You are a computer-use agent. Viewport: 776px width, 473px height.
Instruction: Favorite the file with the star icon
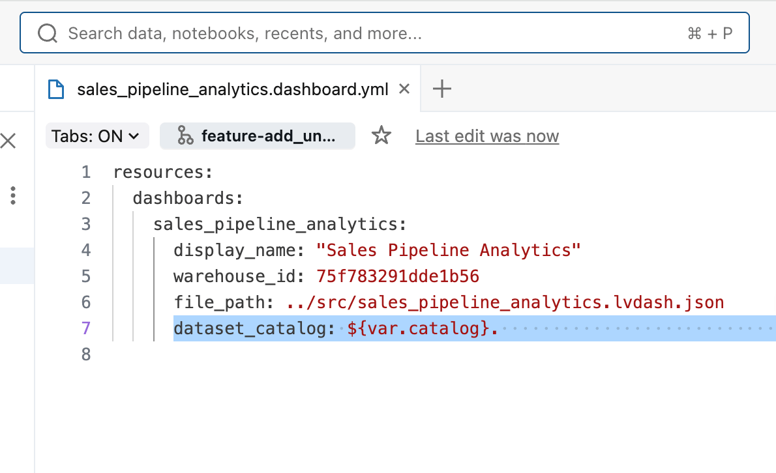point(381,136)
